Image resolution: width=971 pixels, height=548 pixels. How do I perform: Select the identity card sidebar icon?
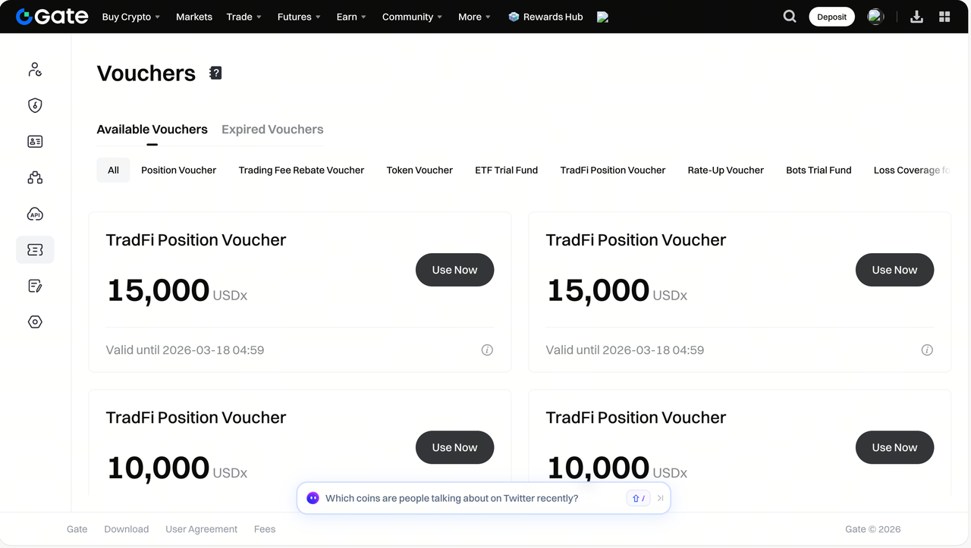pyautogui.click(x=35, y=142)
